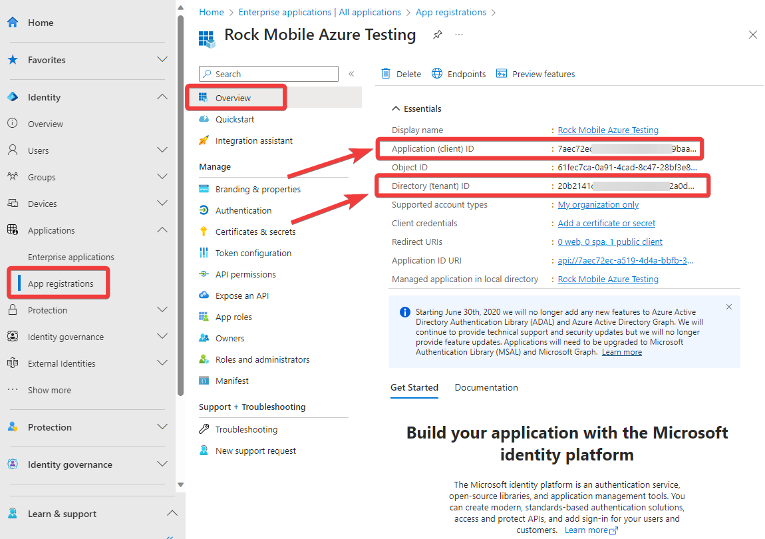The width and height of the screenshot is (765, 539).
Task: Click the Certificates & secrets key icon
Action: [204, 232]
